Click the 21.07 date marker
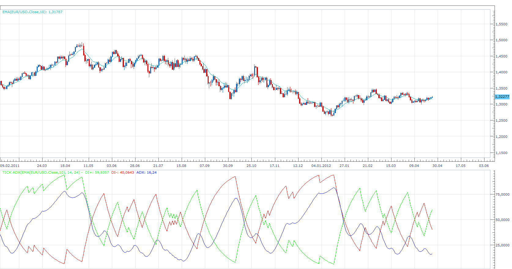 point(158,166)
